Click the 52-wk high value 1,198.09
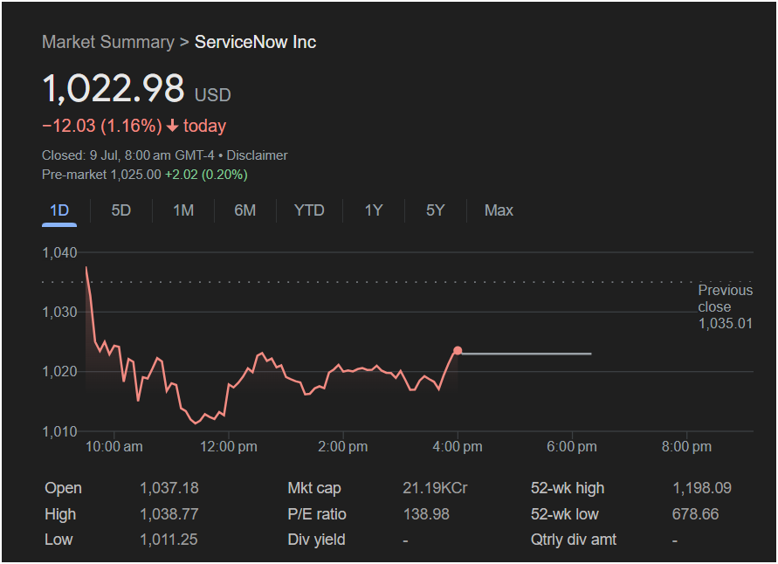Viewport: 778px width, 564px height. point(701,488)
